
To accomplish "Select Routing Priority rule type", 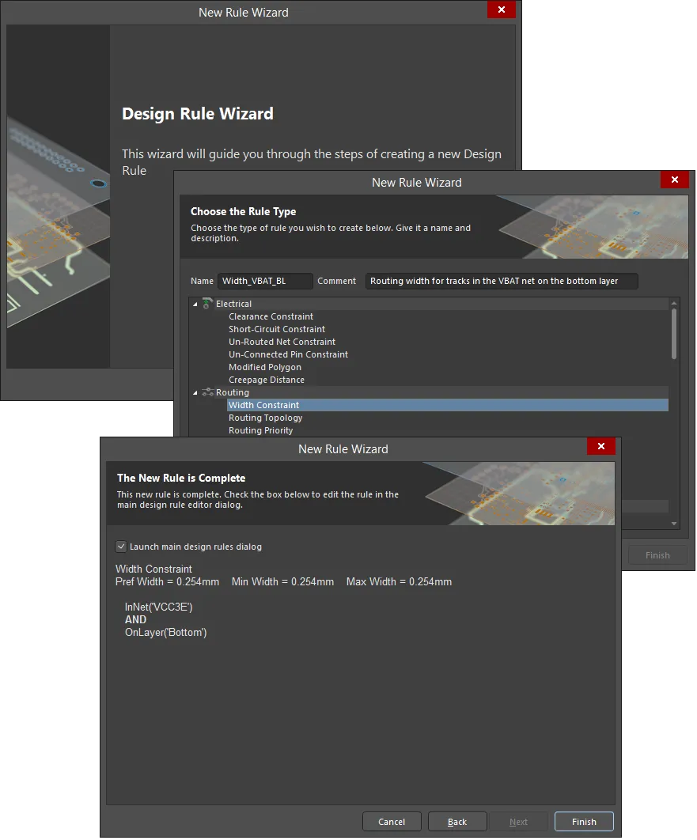I will coord(260,430).
